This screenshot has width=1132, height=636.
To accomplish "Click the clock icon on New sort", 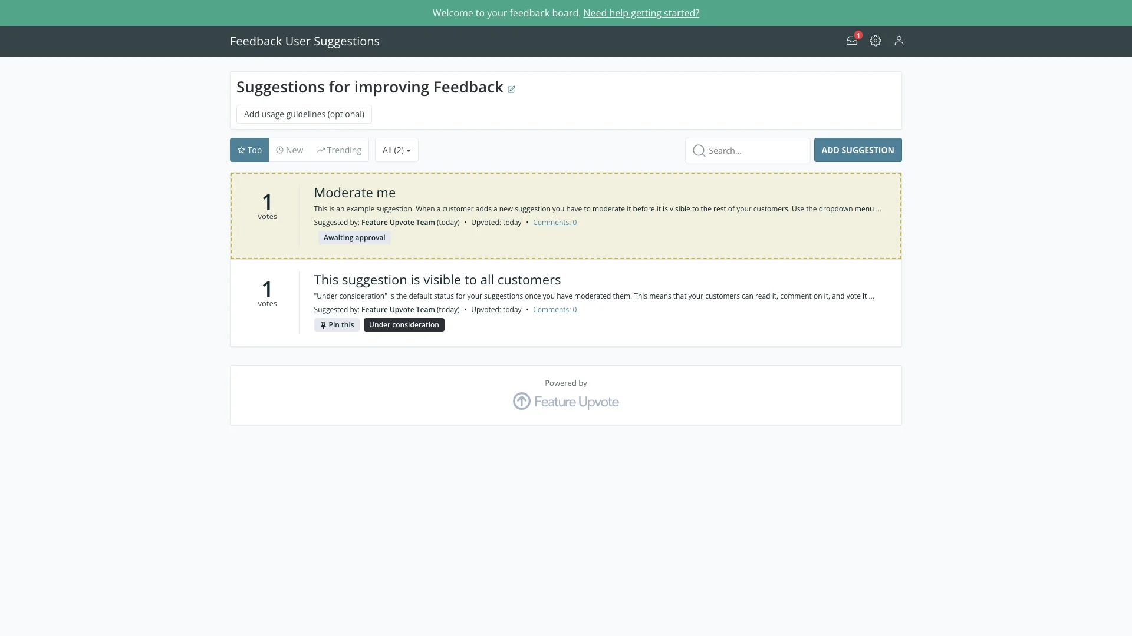I will [x=279, y=150].
